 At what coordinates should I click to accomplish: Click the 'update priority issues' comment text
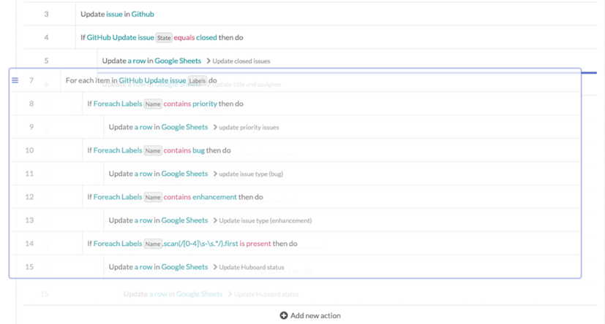[249, 127]
